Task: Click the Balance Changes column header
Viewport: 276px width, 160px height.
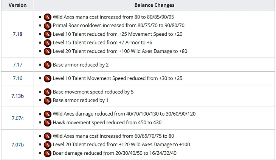Action: pos(154,5)
